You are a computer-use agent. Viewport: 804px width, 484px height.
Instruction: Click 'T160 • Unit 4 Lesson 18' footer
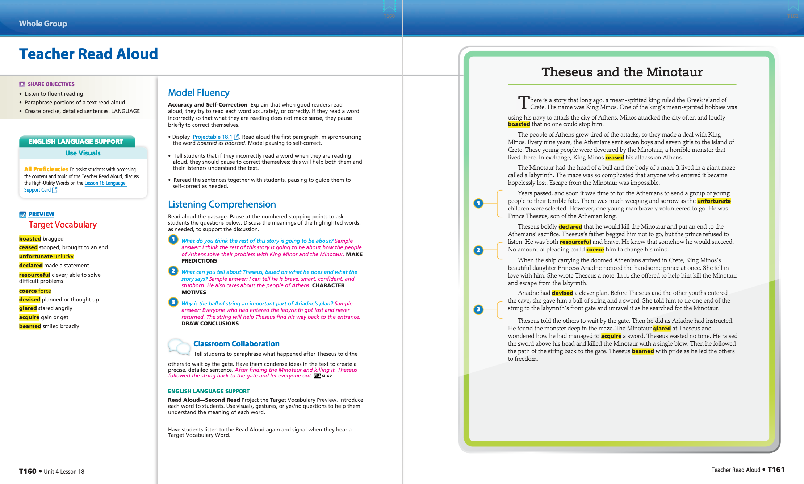(x=52, y=471)
